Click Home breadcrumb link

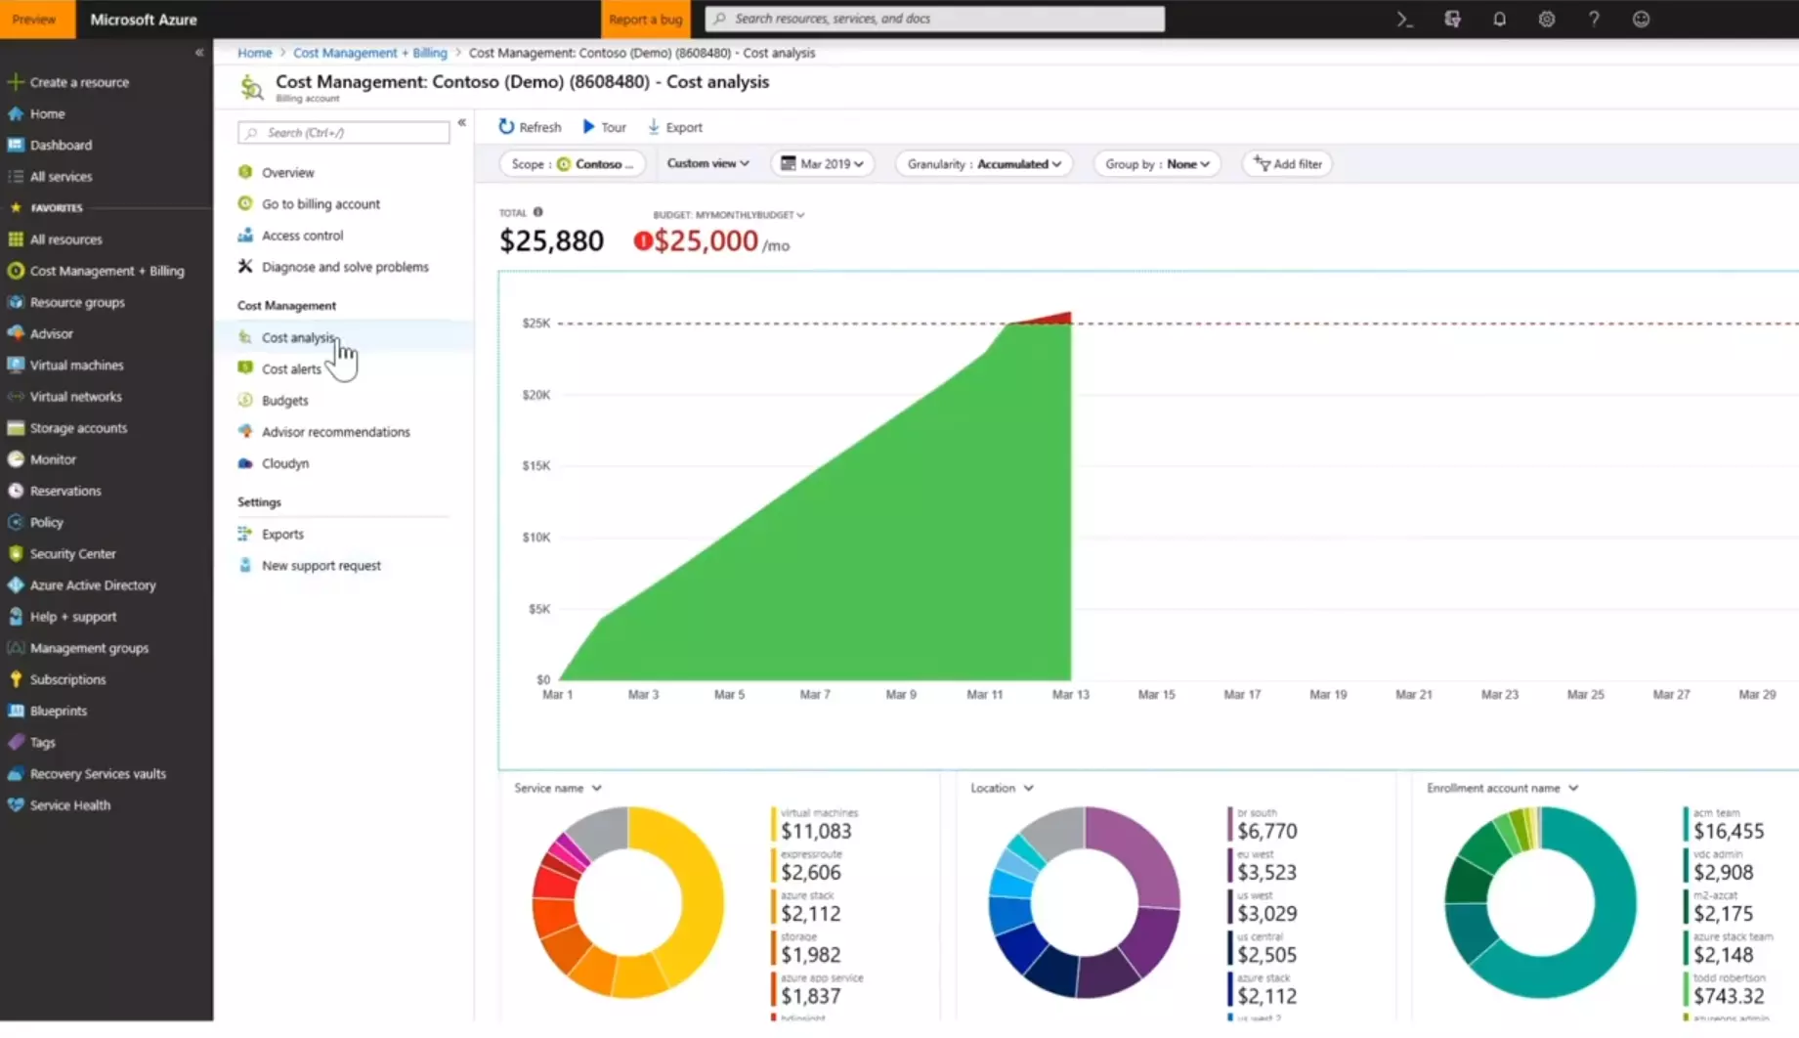coord(254,53)
